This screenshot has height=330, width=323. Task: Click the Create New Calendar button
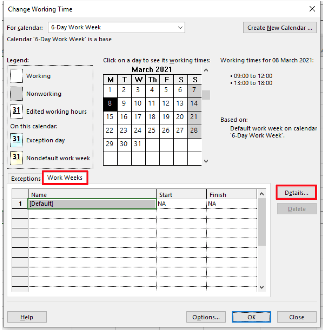[279, 28]
